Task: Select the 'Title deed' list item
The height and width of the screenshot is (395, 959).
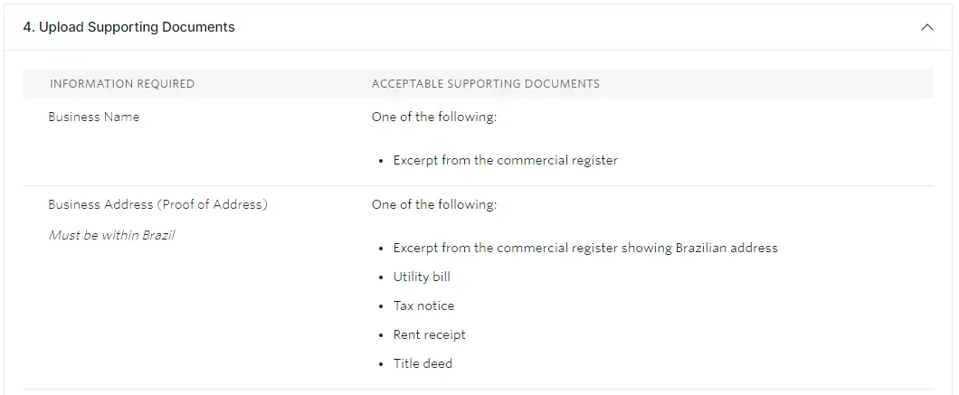Action: [x=423, y=363]
